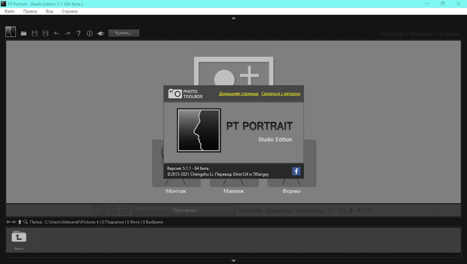Open the Правка menu
The height and width of the screenshot is (264, 467).
(x=30, y=11)
